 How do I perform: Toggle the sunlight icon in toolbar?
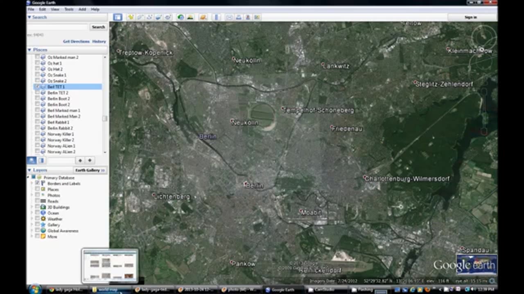coord(190,17)
